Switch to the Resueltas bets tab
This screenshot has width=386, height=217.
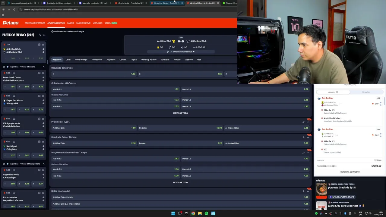[x=366, y=92]
